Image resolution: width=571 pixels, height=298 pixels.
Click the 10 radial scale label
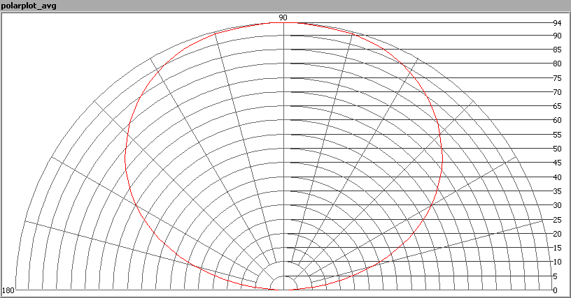[556, 262]
